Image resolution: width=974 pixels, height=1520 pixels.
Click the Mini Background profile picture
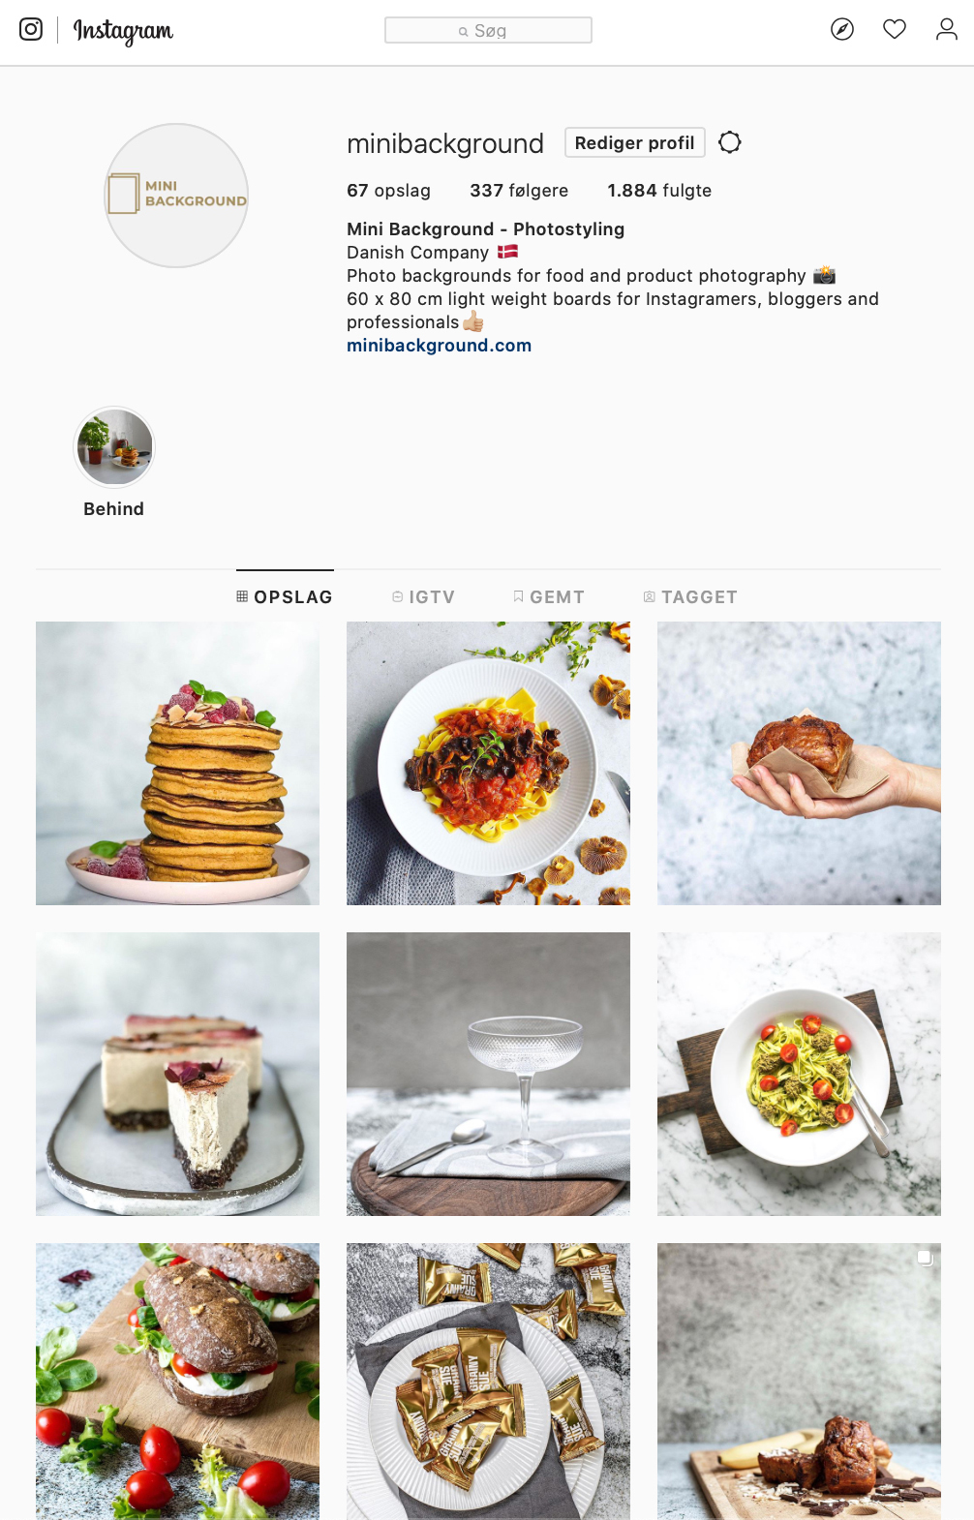(176, 195)
